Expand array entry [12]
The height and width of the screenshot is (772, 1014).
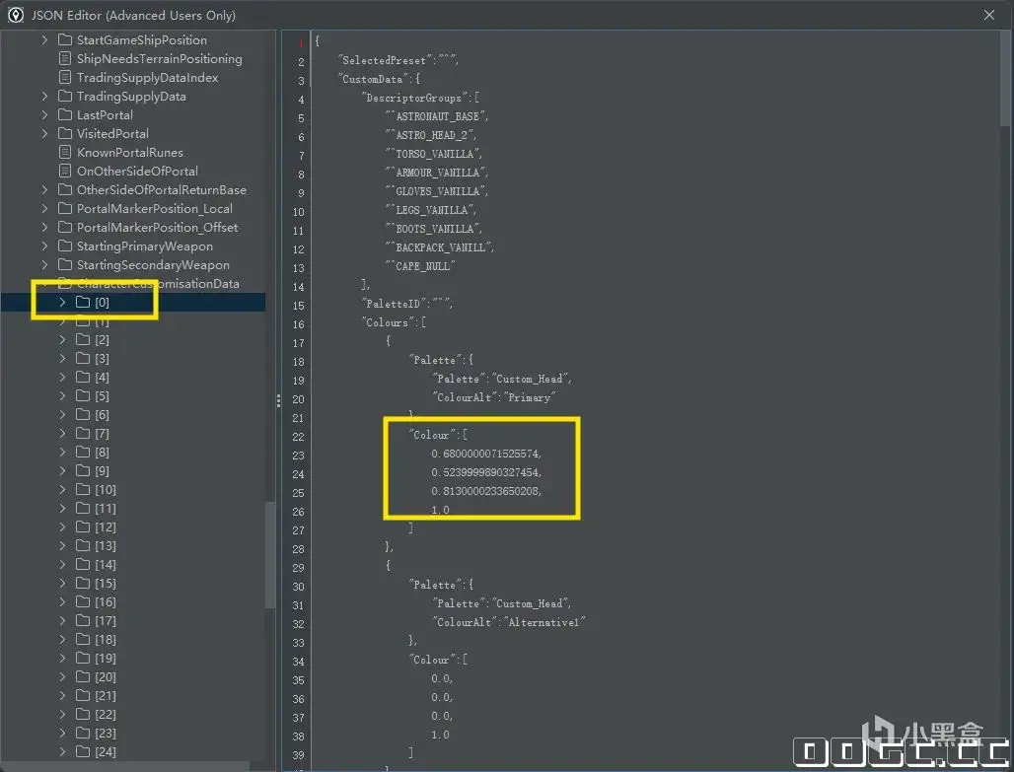[x=62, y=526]
